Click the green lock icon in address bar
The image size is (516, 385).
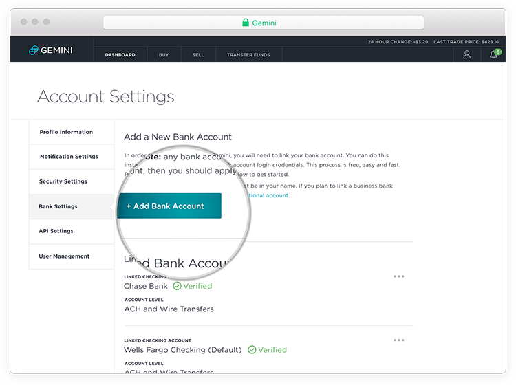tap(246, 23)
